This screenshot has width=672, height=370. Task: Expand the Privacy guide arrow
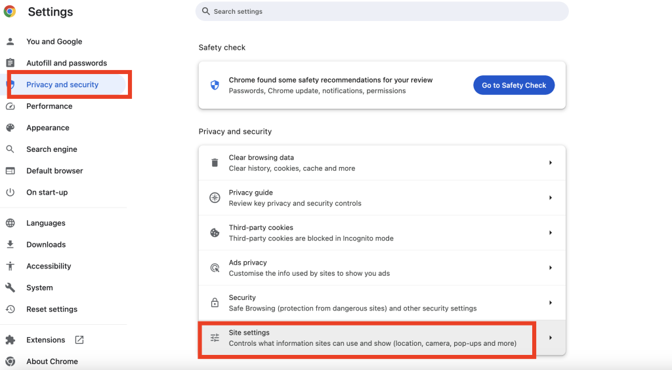pos(551,198)
